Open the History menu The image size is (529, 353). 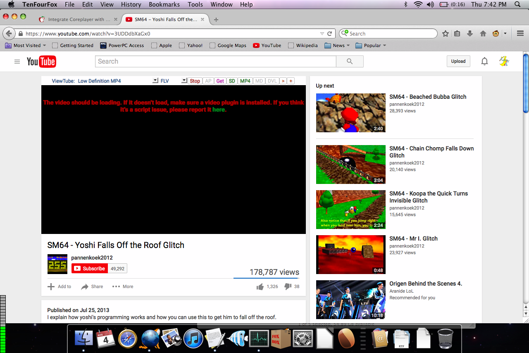click(131, 5)
